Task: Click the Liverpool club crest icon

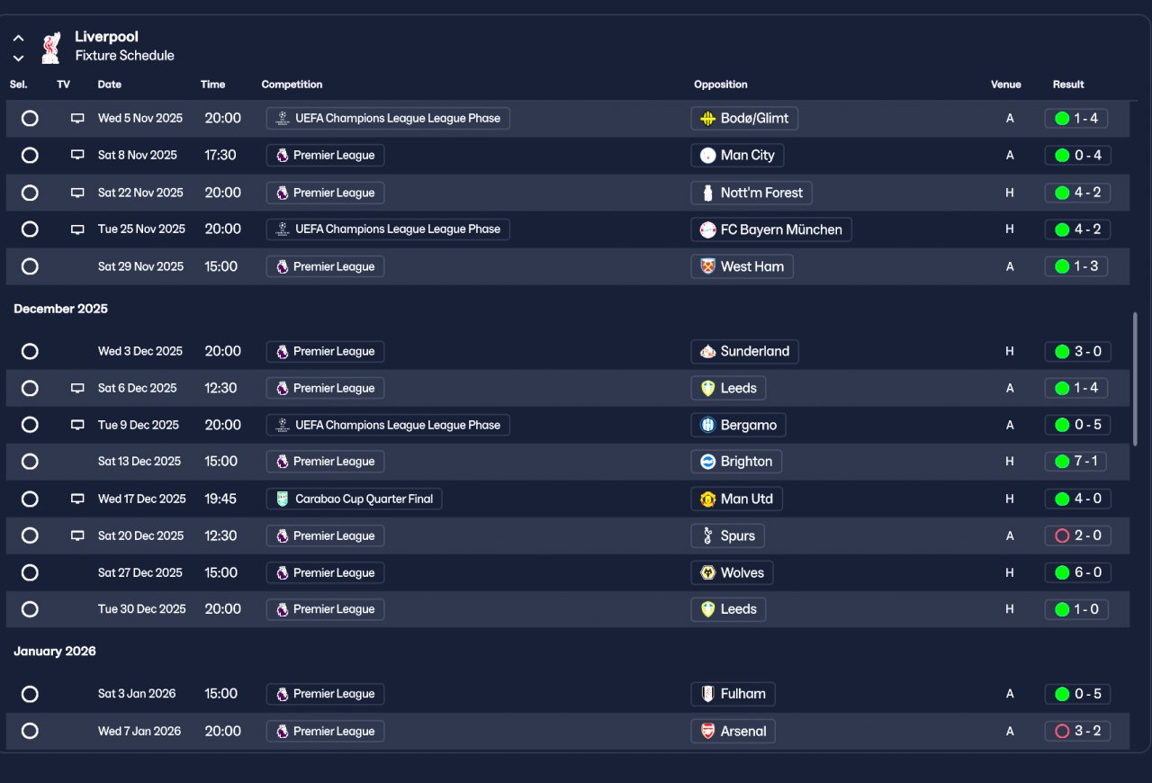Action: coord(50,47)
